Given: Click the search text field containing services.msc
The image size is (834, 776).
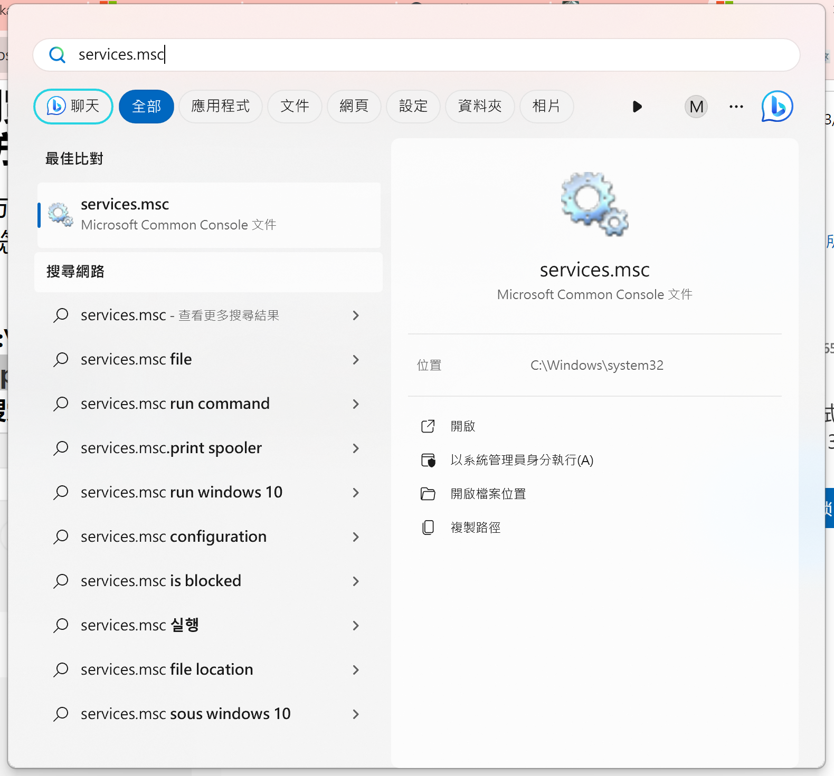Looking at the screenshot, I should point(416,55).
